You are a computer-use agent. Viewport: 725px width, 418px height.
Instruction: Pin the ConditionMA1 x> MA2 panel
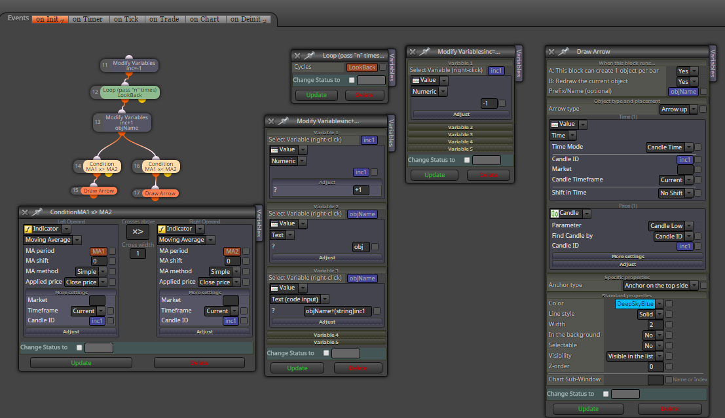37,212
